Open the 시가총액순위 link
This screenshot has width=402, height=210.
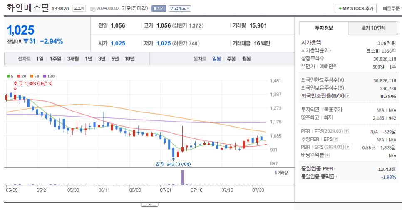[x=315, y=50]
